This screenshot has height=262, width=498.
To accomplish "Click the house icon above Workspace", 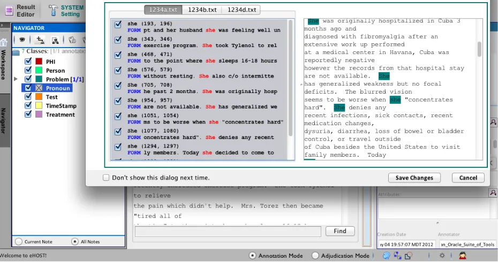I will coord(4,42).
